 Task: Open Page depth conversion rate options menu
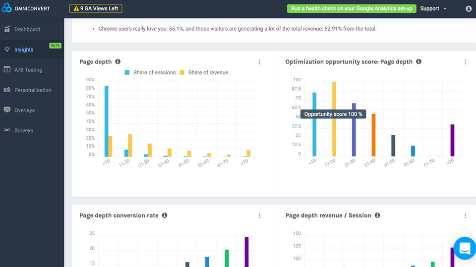coord(259,215)
